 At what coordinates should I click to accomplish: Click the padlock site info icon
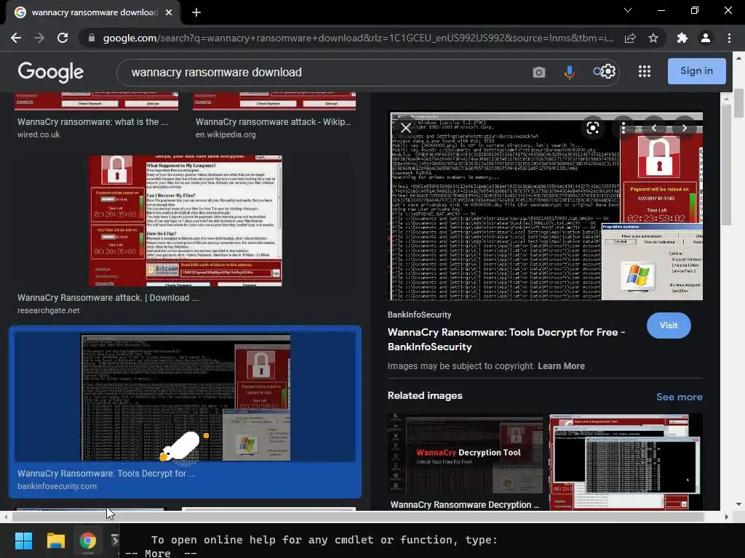click(92, 38)
